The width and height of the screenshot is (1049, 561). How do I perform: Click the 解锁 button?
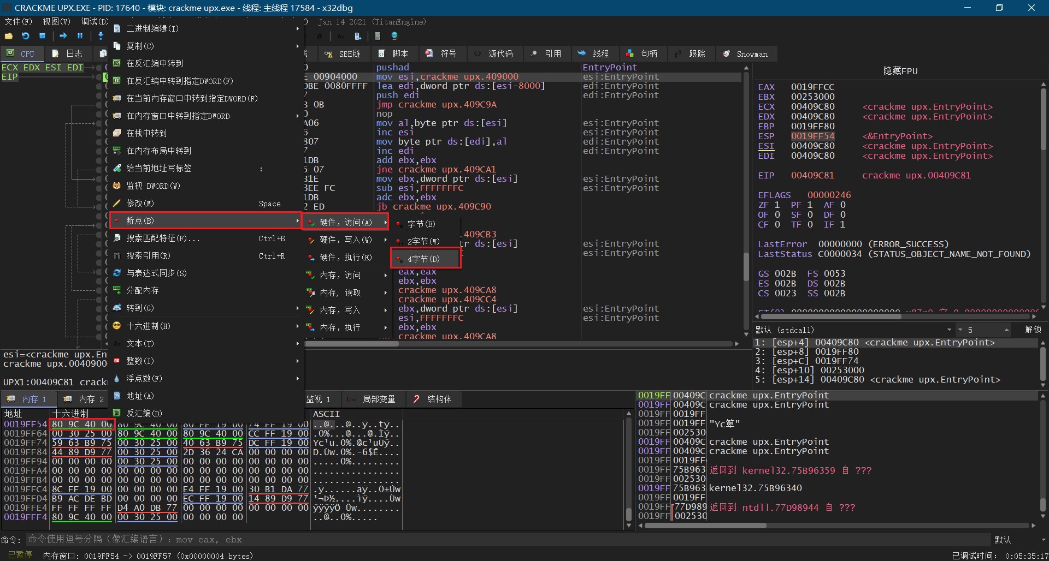1033,330
